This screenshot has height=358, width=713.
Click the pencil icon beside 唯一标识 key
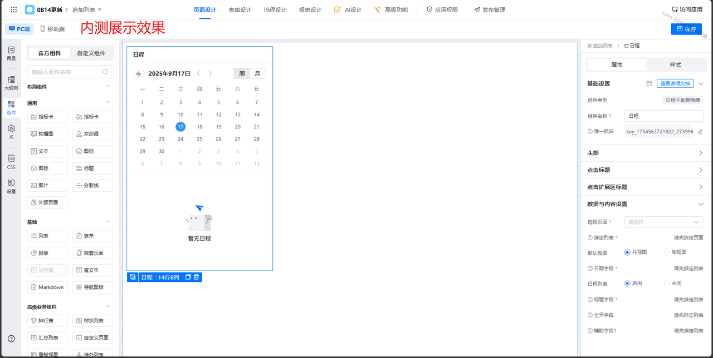700,132
